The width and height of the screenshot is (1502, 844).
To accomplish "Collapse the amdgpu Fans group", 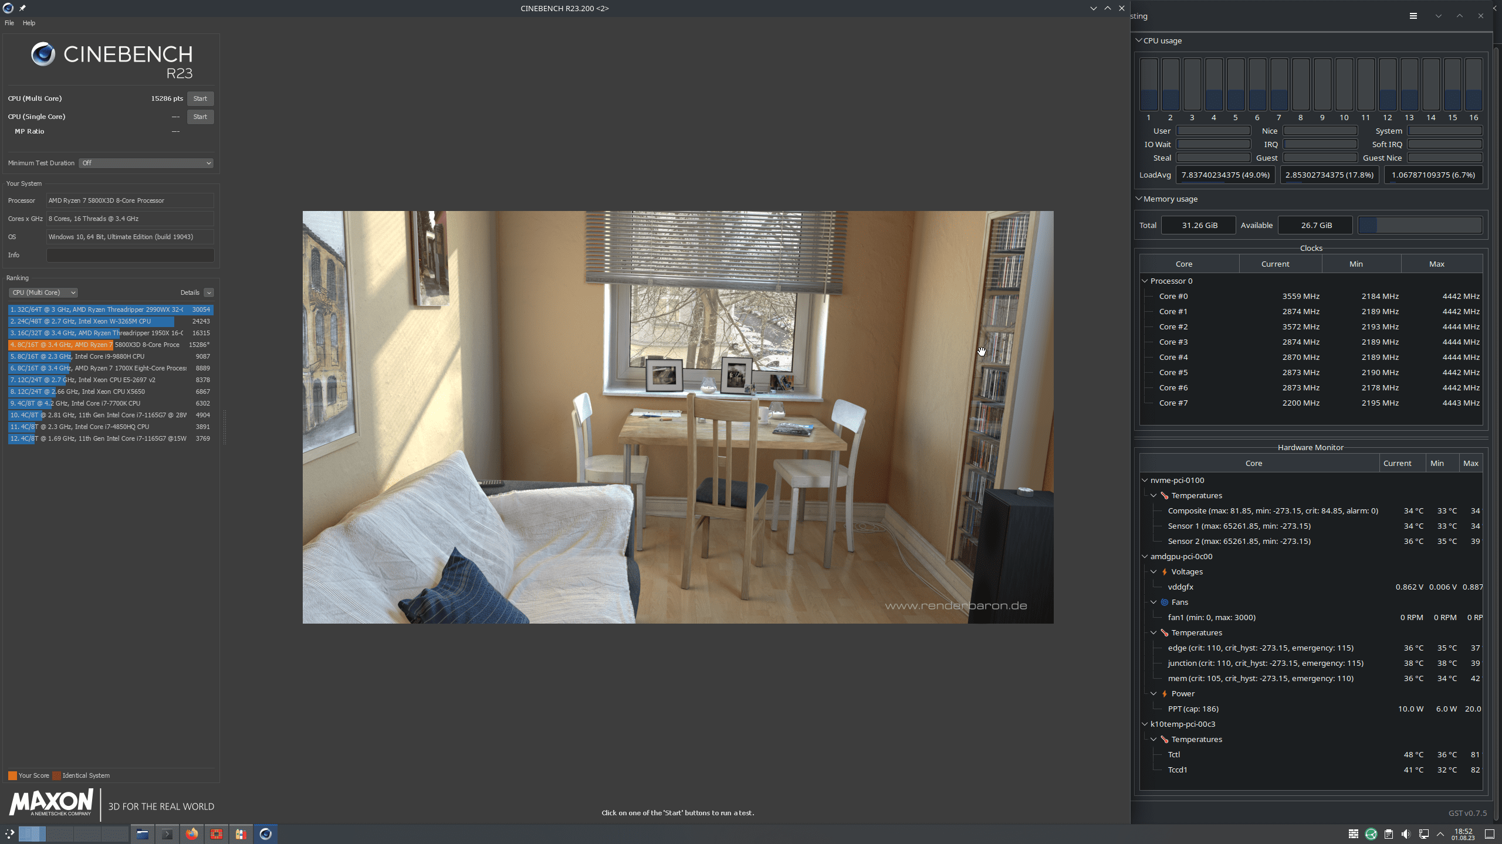I will tap(1153, 602).
